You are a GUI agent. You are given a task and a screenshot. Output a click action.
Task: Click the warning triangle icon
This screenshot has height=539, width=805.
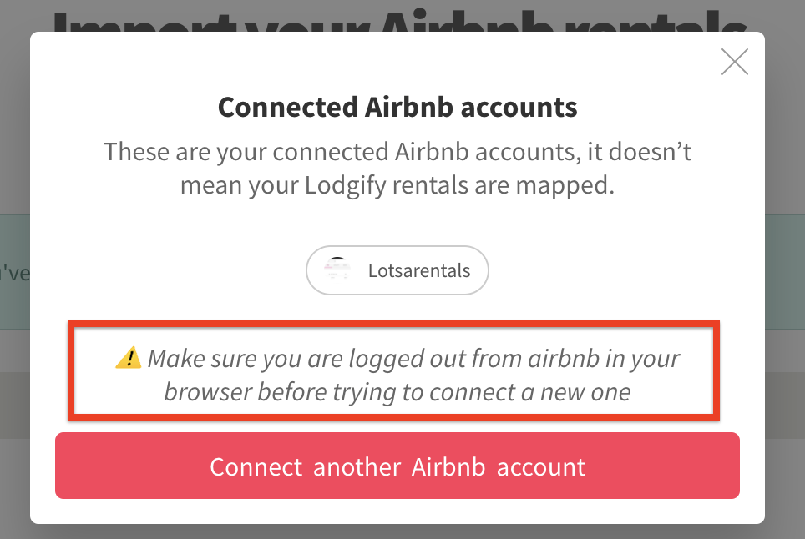128,359
